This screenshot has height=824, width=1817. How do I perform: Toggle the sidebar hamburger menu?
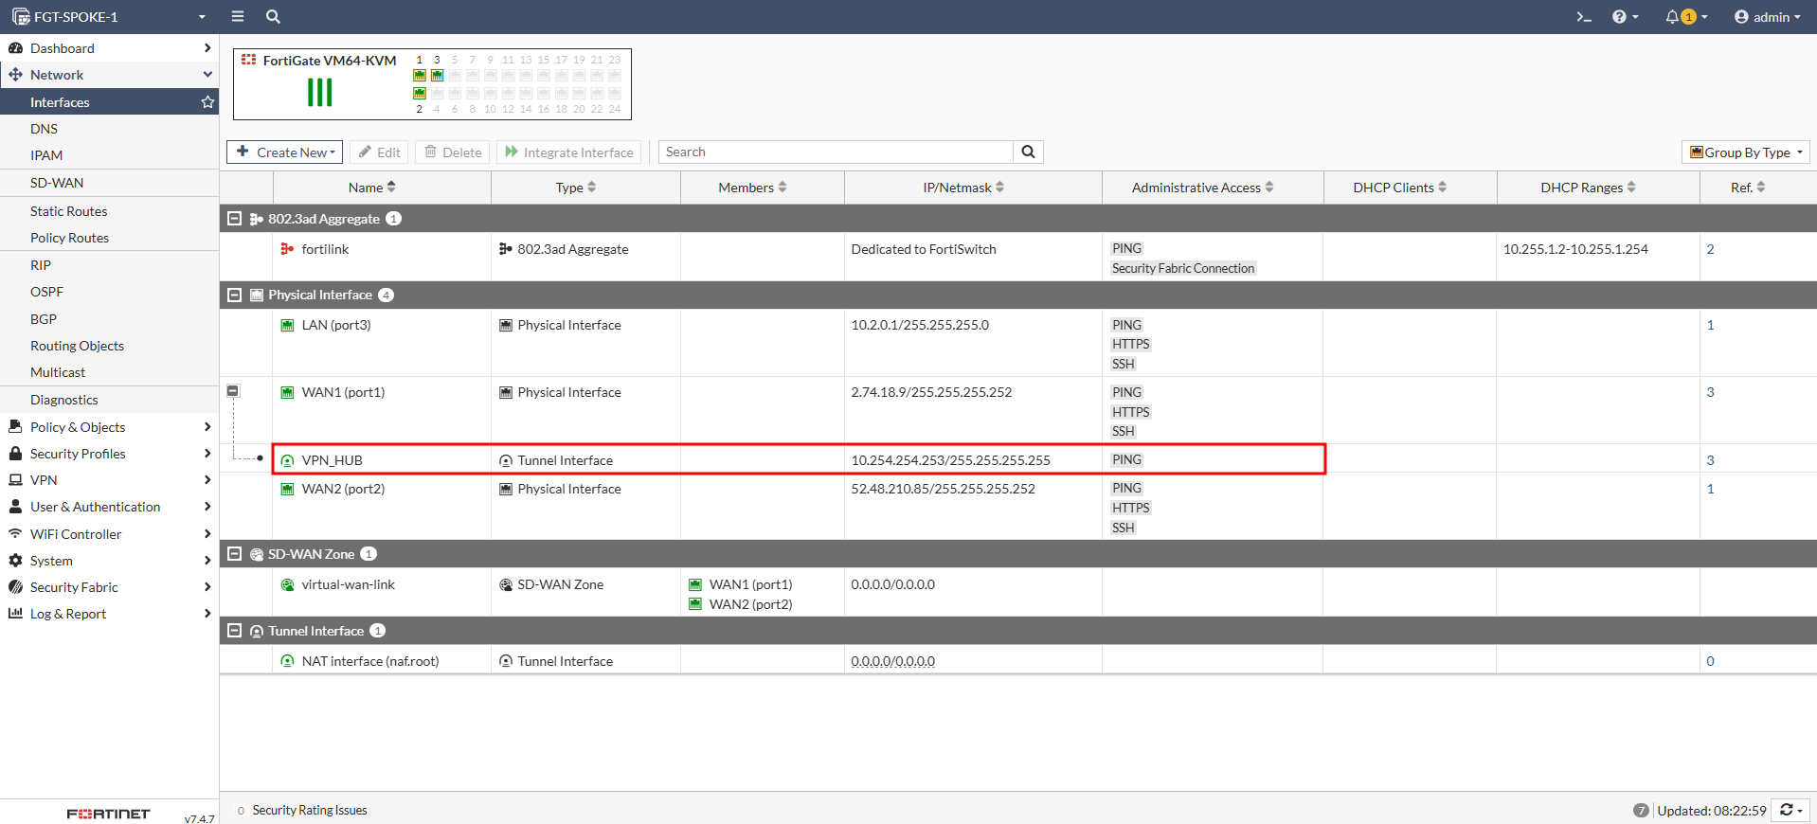[x=238, y=16]
